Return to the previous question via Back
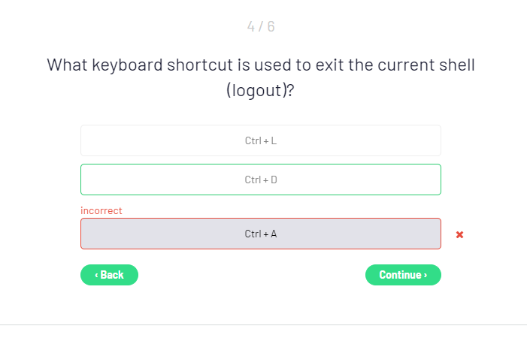 pos(109,275)
